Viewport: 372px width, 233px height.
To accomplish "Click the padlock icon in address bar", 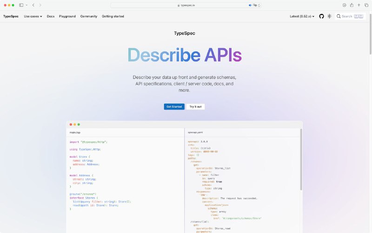I will pyautogui.click(x=179, y=5).
